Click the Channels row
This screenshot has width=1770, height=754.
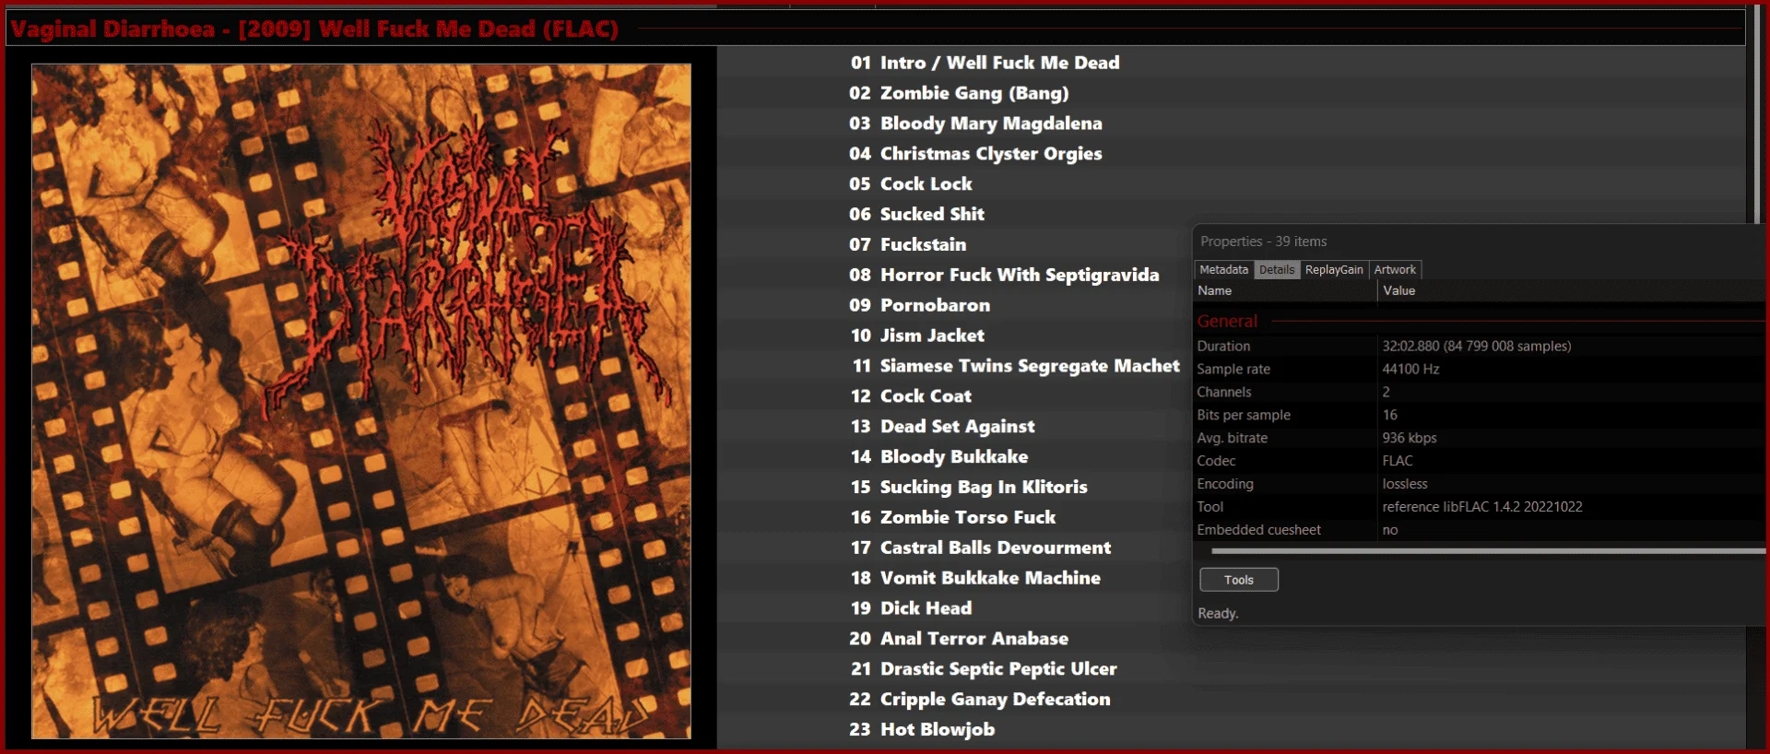pos(1479,392)
